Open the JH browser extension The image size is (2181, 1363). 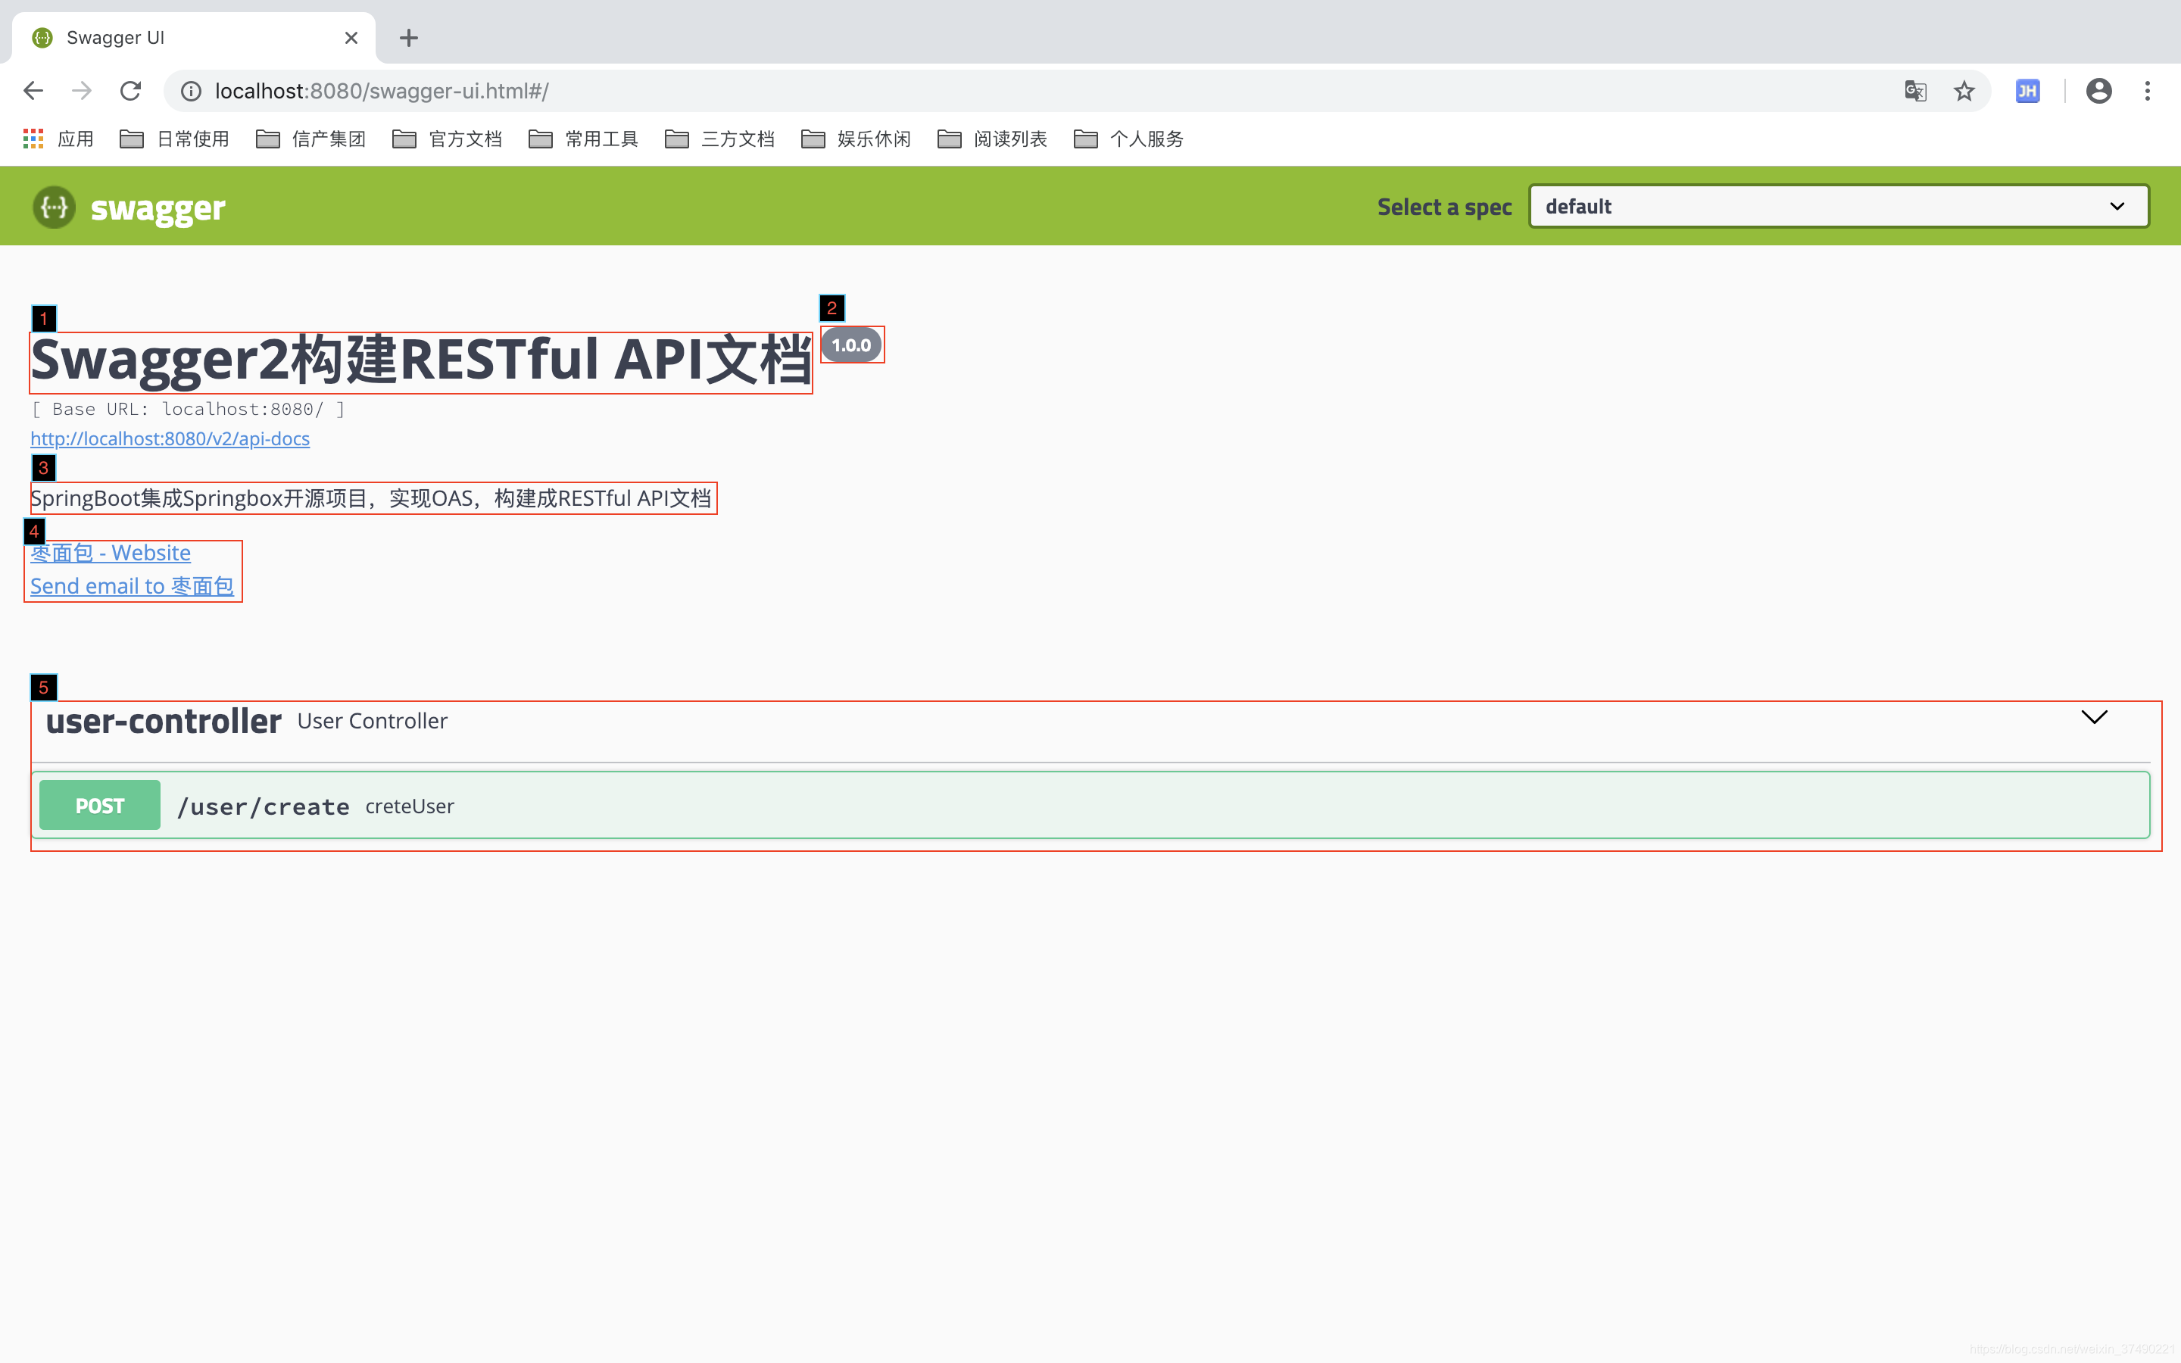(x=2027, y=91)
